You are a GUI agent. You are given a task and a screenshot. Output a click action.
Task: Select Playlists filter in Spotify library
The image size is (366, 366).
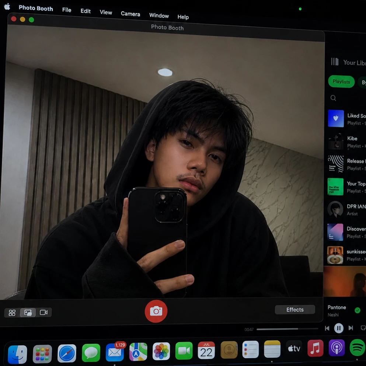tap(341, 82)
